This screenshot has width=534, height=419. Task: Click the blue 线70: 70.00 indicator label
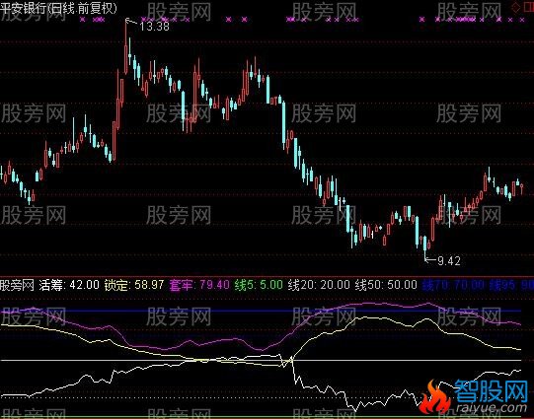tap(453, 285)
